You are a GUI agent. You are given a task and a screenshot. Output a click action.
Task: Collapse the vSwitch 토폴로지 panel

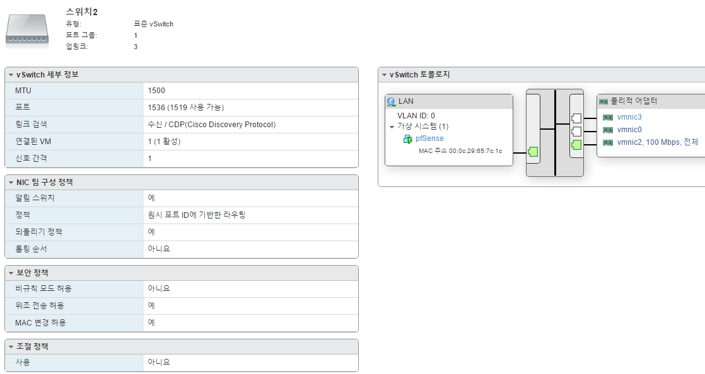pos(385,75)
